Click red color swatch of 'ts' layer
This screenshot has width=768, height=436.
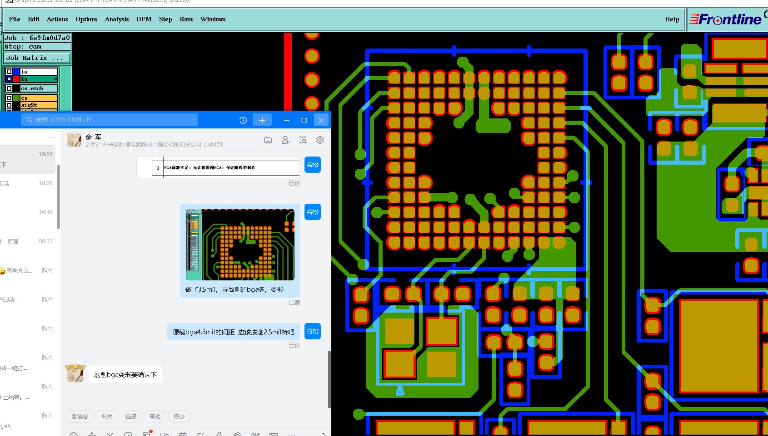coord(17,79)
